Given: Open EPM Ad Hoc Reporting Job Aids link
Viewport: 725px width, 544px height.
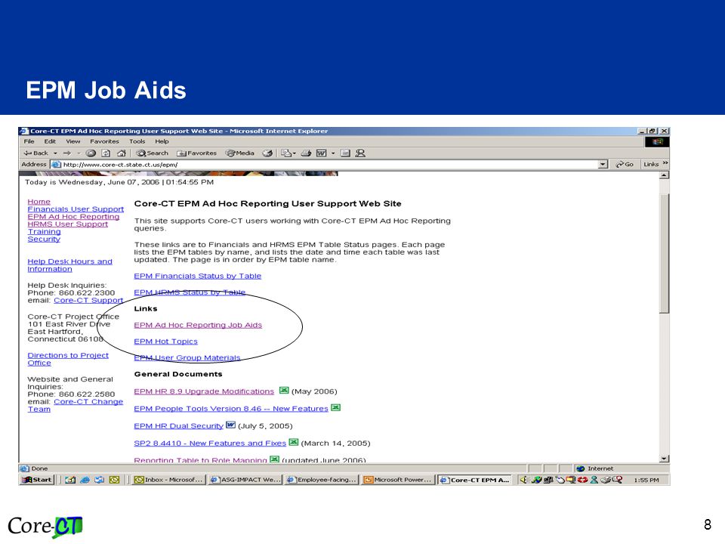Looking at the screenshot, I should click(x=198, y=325).
